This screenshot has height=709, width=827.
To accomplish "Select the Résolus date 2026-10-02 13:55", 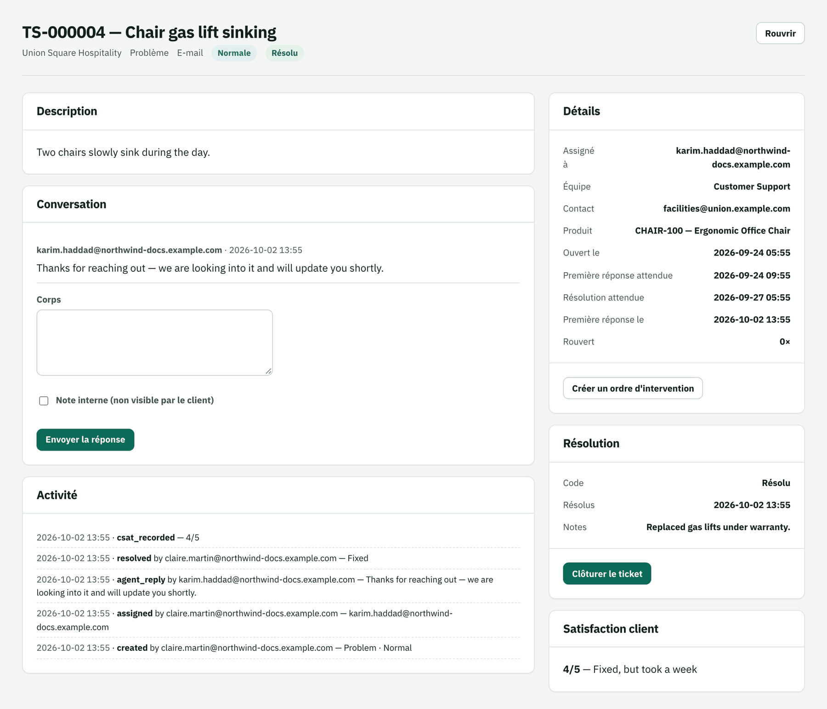I will [752, 505].
